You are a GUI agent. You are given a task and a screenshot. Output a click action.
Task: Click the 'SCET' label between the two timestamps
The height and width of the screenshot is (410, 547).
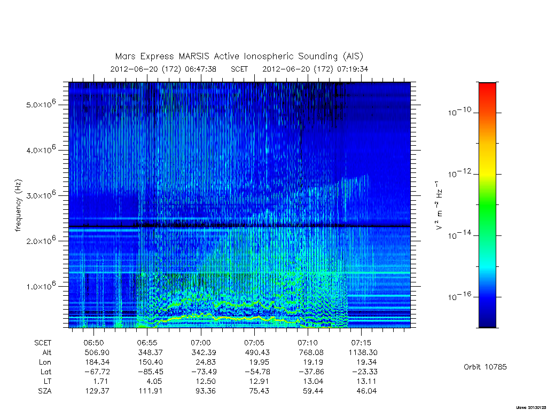239,69
